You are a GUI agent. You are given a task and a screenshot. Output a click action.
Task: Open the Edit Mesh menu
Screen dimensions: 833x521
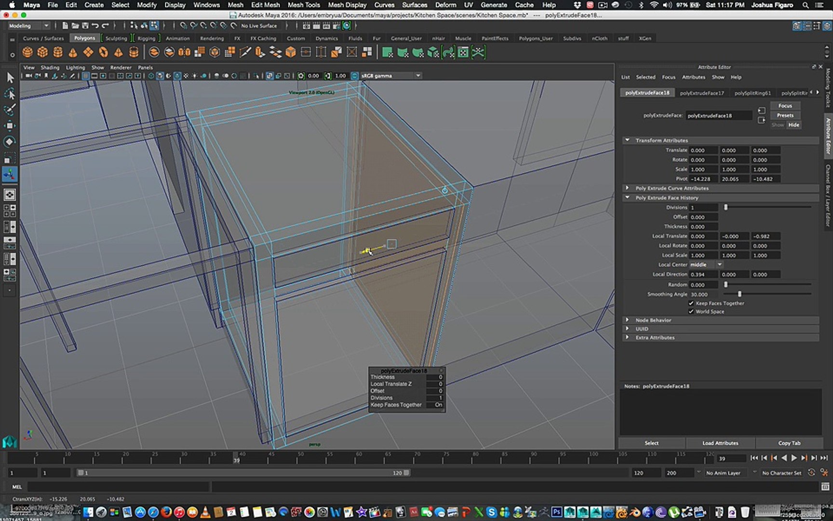coord(265,5)
